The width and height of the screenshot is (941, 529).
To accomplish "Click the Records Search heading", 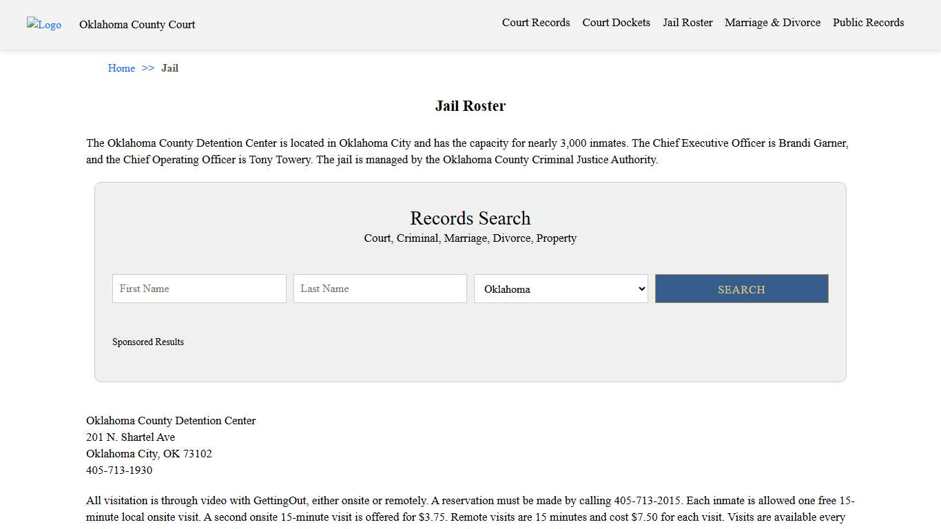I will (x=470, y=218).
